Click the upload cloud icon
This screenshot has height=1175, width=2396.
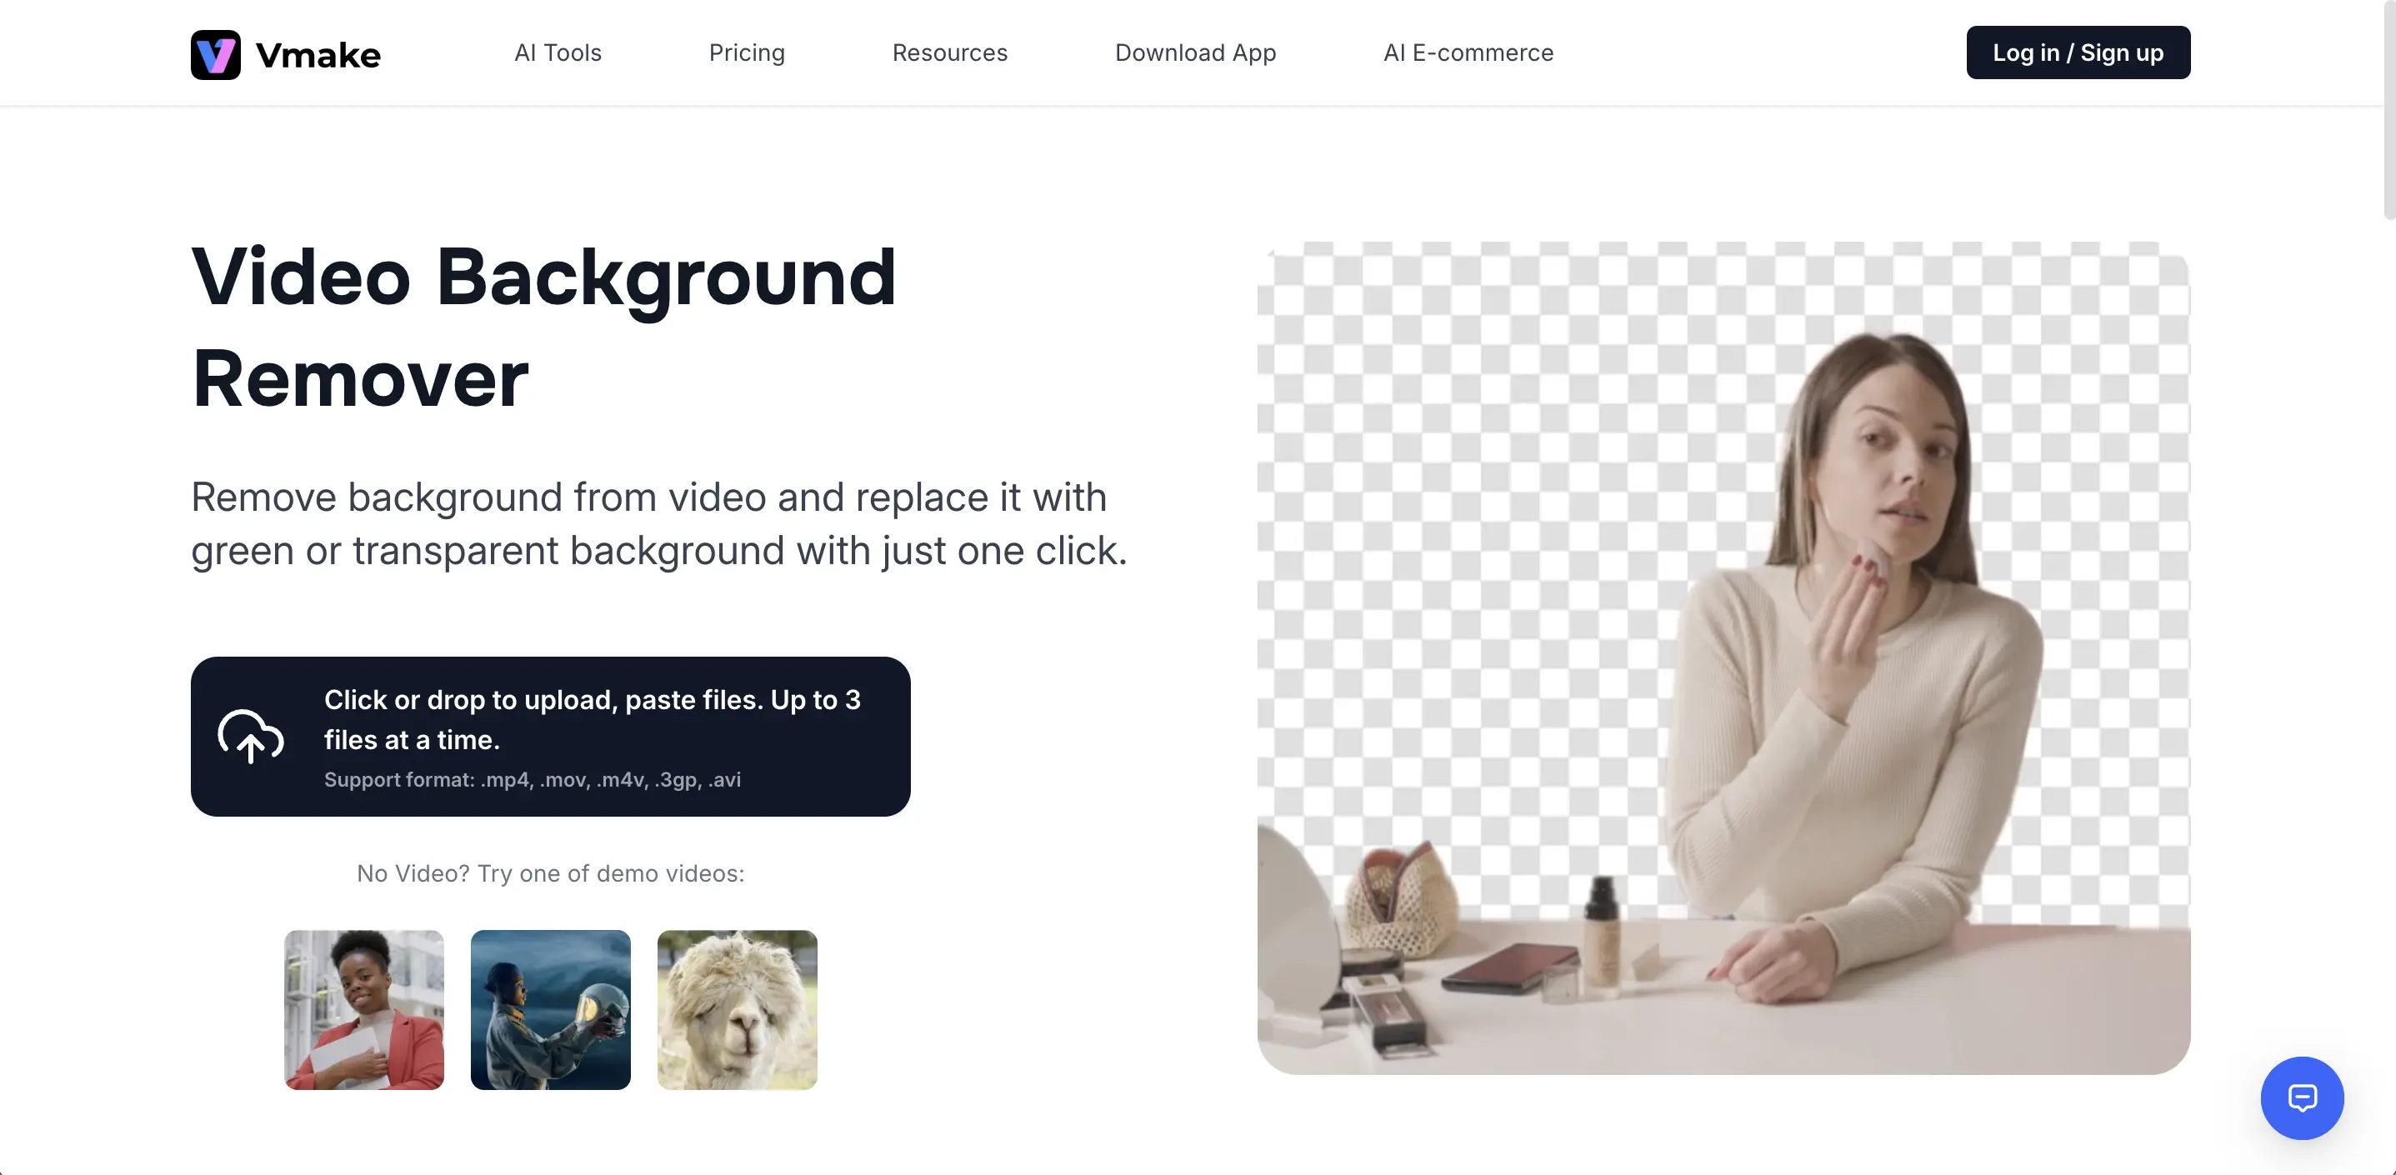(x=251, y=737)
